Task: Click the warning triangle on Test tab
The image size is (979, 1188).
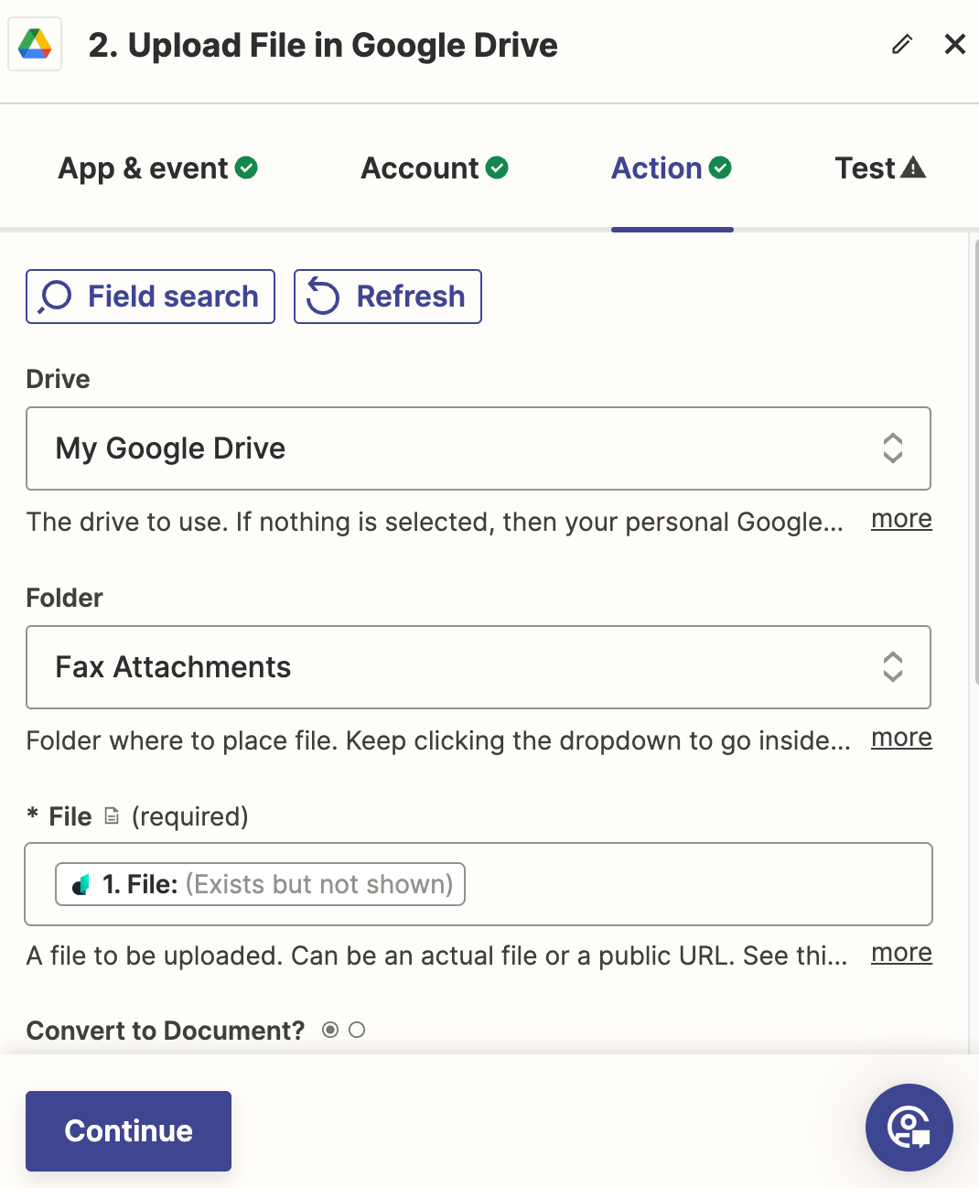Action: click(913, 167)
